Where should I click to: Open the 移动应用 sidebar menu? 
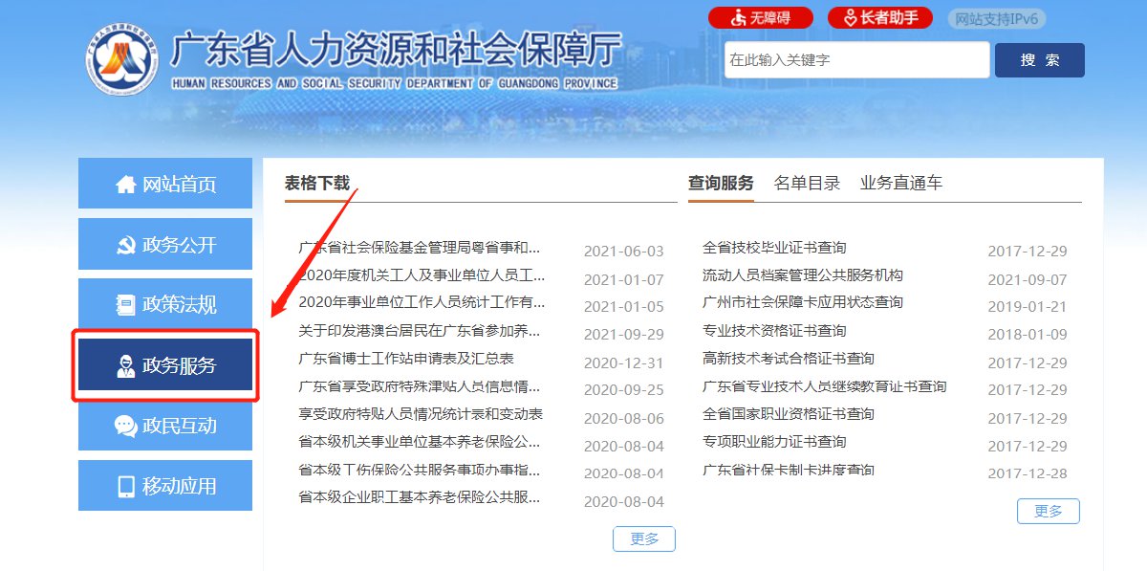165,486
